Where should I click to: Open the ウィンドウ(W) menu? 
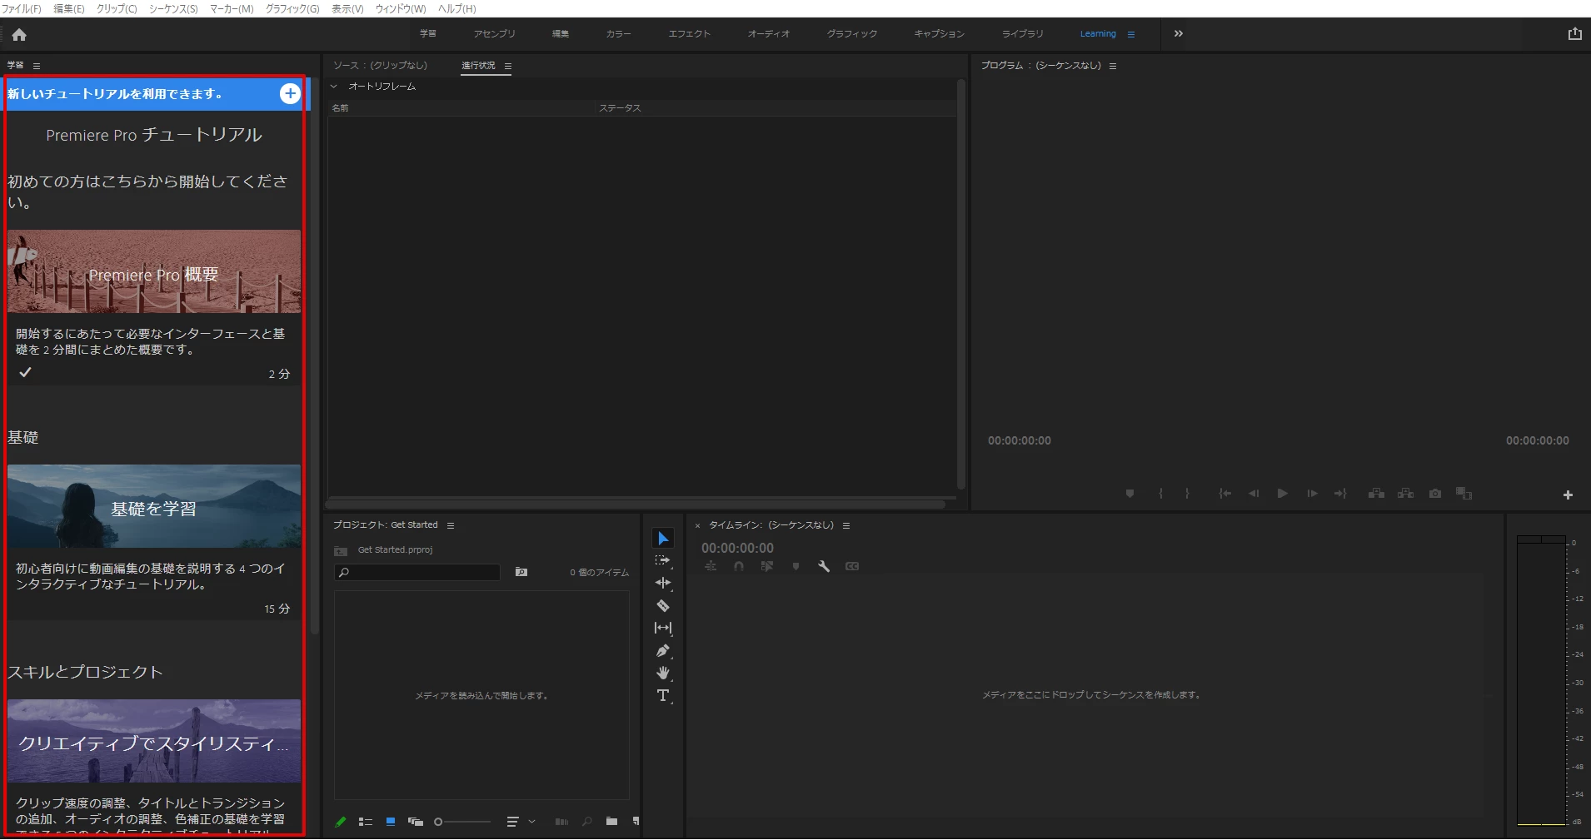pos(401,8)
